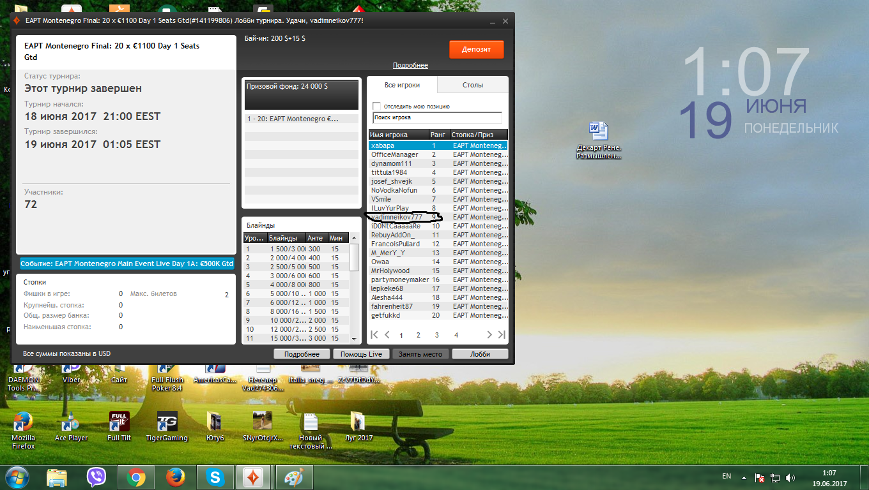
Task: Switch to the Все игроки tab
Action: coord(402,85)
